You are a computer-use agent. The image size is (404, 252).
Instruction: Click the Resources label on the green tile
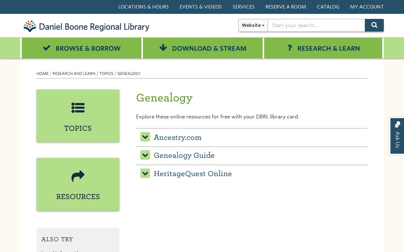78,197
